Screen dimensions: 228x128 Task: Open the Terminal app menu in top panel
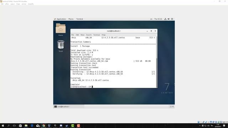[79, 19]
